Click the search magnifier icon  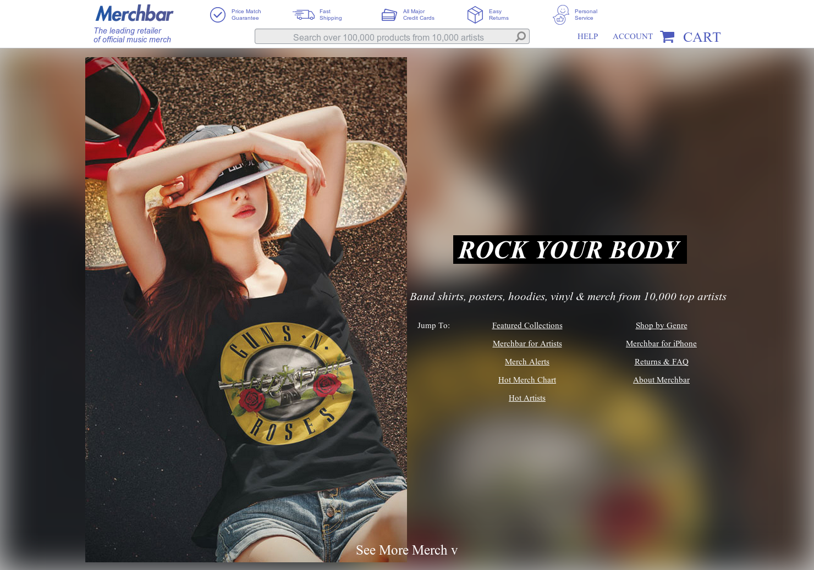520,37
